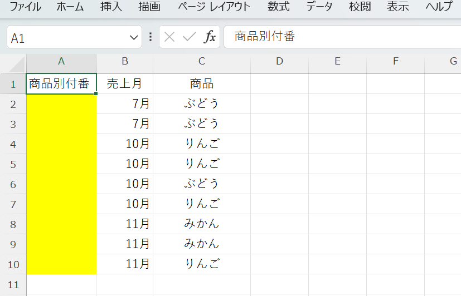Click the Insert Function fx icon
This screenshot has height=296, width=461.
[210, 37]
